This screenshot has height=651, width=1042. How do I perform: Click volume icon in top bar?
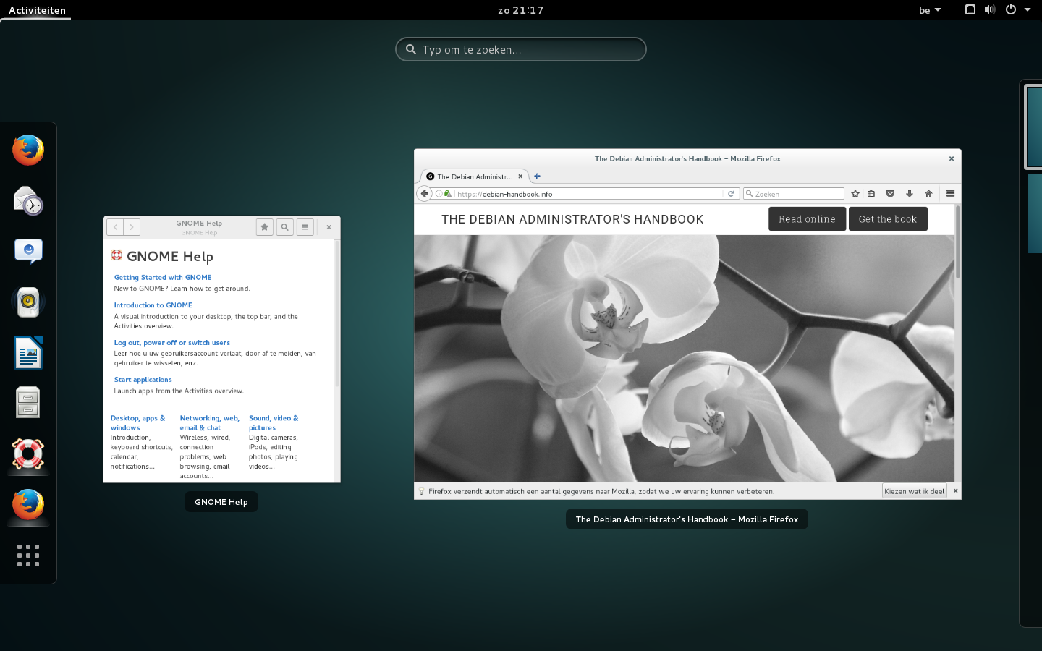coord(990,9)
